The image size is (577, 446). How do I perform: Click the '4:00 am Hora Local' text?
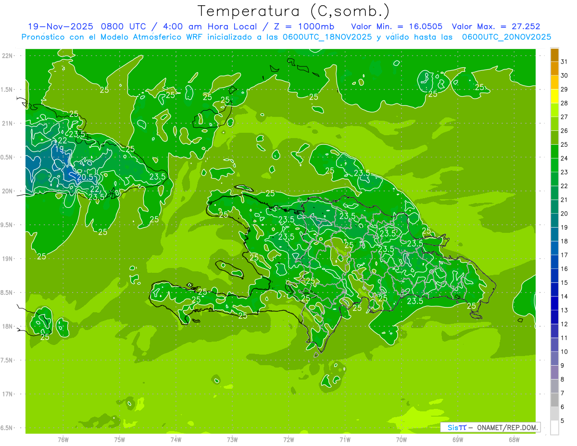pyautogui.click(x=211, y=26)
